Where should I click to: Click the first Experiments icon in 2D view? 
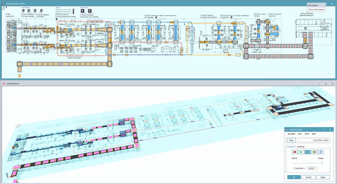click(82, 11)
